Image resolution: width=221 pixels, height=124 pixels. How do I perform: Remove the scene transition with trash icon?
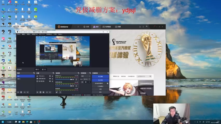(86, 82)
